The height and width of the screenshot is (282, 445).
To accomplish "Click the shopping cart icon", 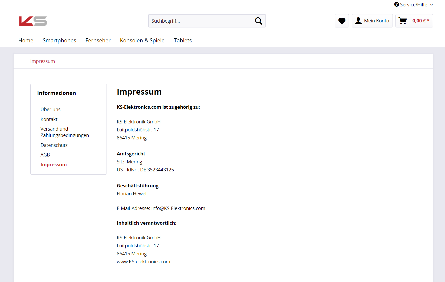I will tap(403, 21).
